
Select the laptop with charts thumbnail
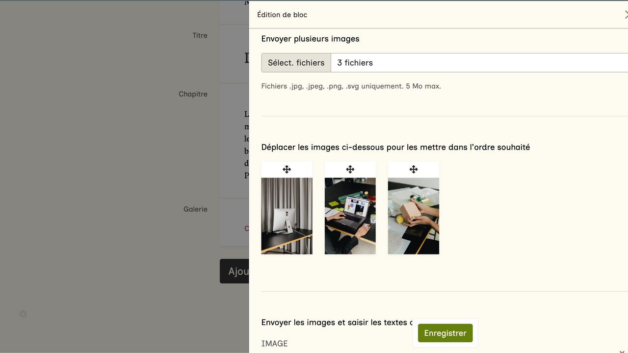point(350,216)
